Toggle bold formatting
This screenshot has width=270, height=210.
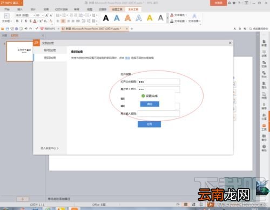[x=17, y=21]
